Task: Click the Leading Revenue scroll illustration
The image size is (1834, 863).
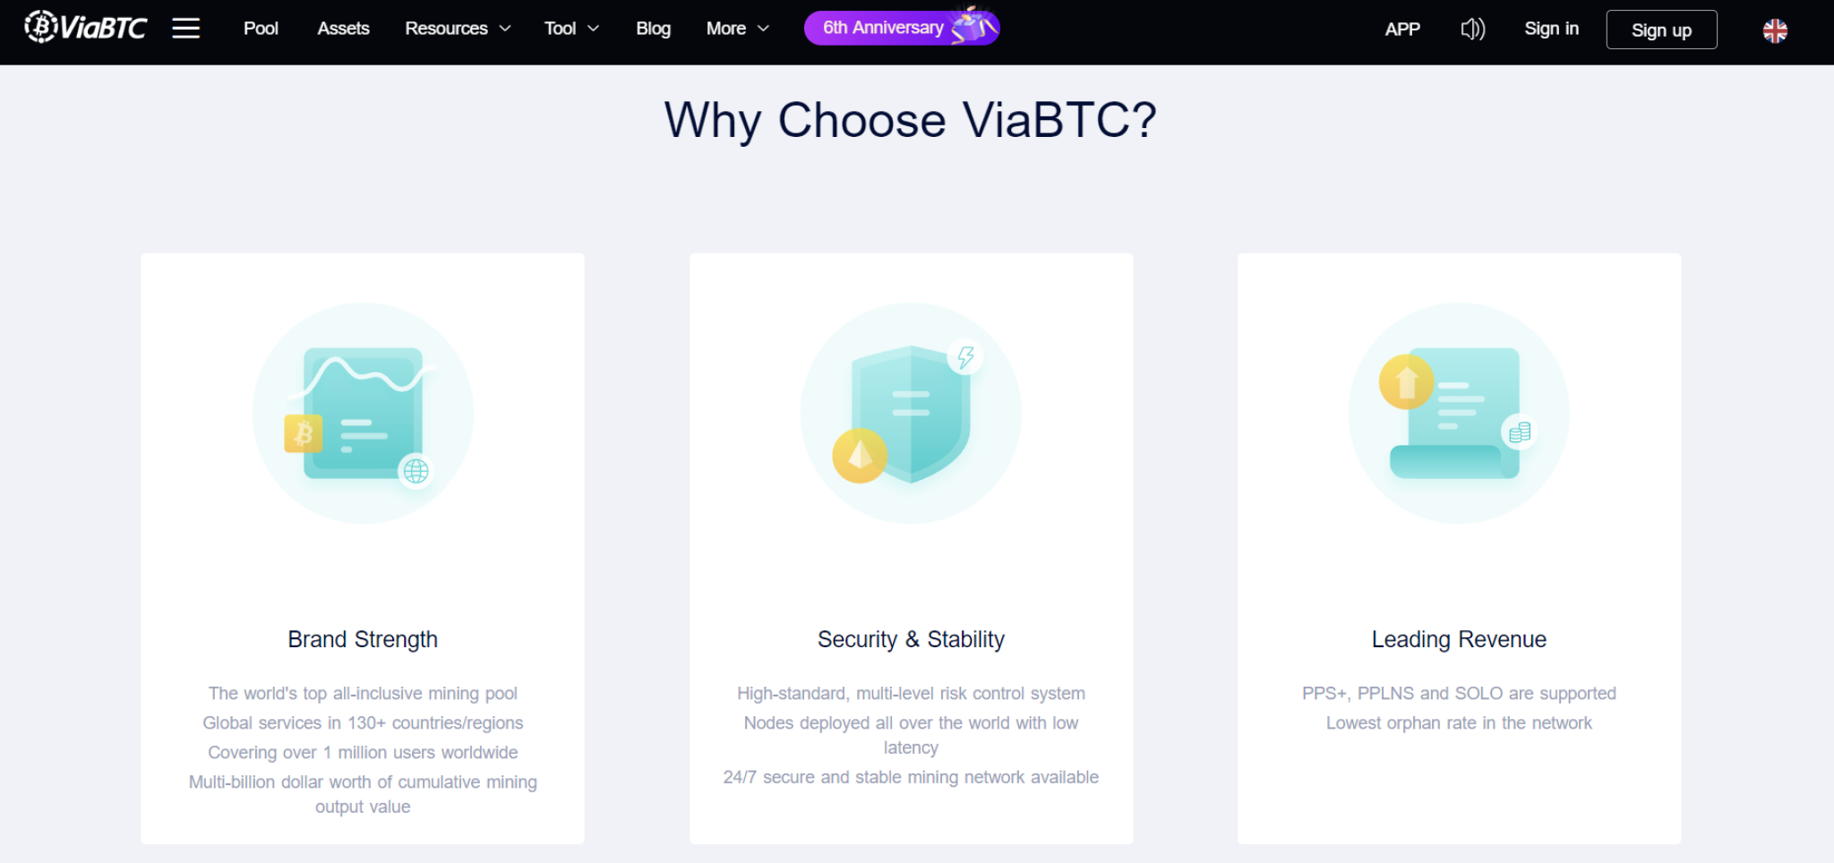Action: 1457,414
